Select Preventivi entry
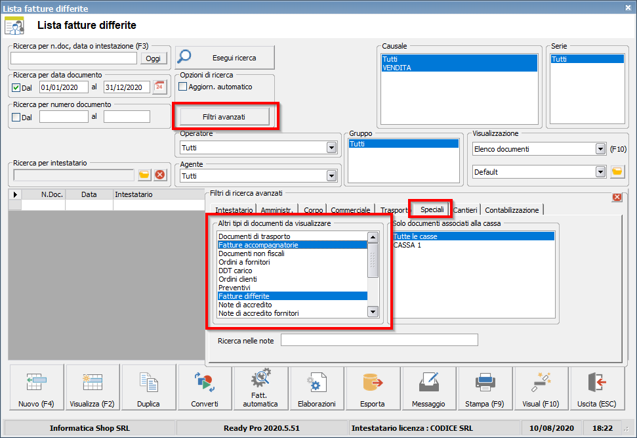The image size is (637, 438). click(293, 288)
